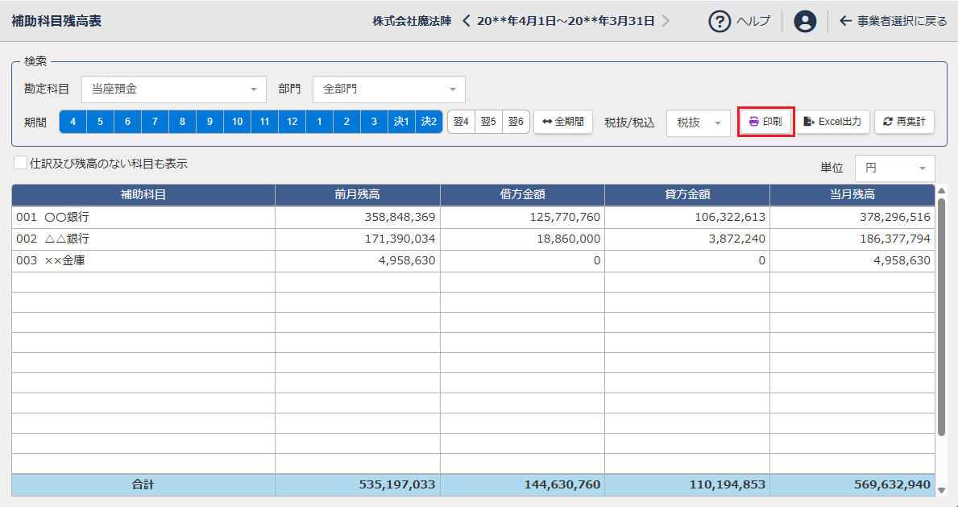Open the user account profile icon
This screenshot has height=507, width=958.
point(804,21)
